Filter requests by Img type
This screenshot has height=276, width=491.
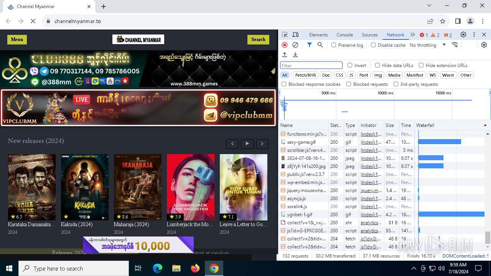point(378,75)
